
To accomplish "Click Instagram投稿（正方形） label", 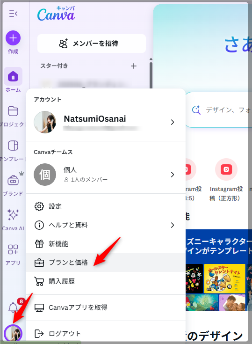I will coord(226,193).
